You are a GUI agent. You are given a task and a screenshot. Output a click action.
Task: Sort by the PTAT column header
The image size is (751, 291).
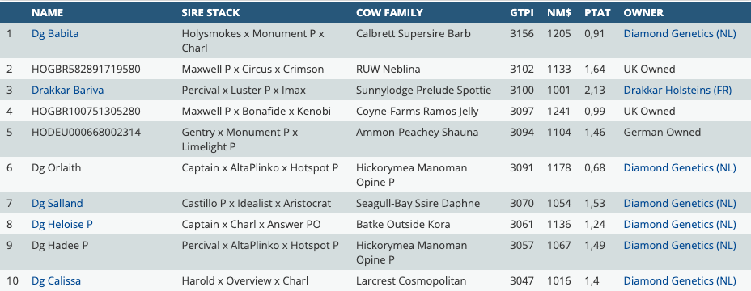597,12
